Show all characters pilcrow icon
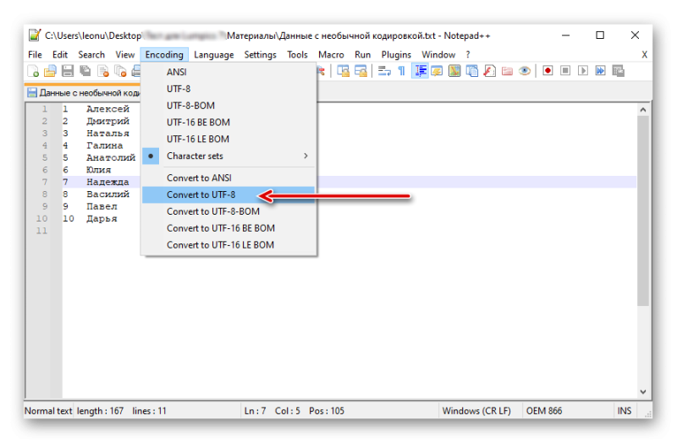 pos(401,71)
